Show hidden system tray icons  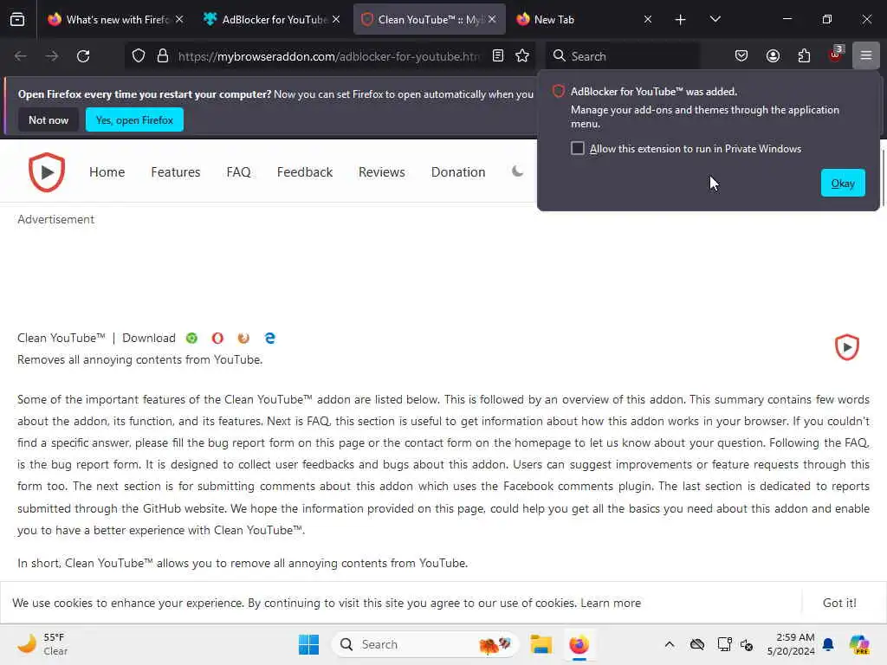pyautogui.click(x=670, y=644)
